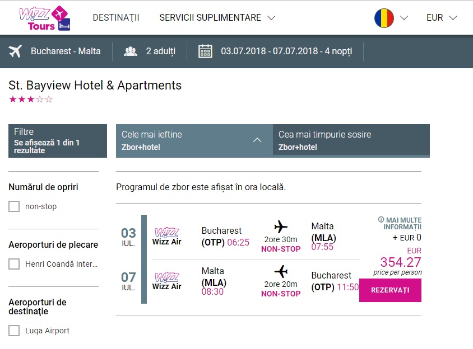This screenshot has width=473, height=349.
Task: Click the Wizz Tours logo
Action: [45, 18]
